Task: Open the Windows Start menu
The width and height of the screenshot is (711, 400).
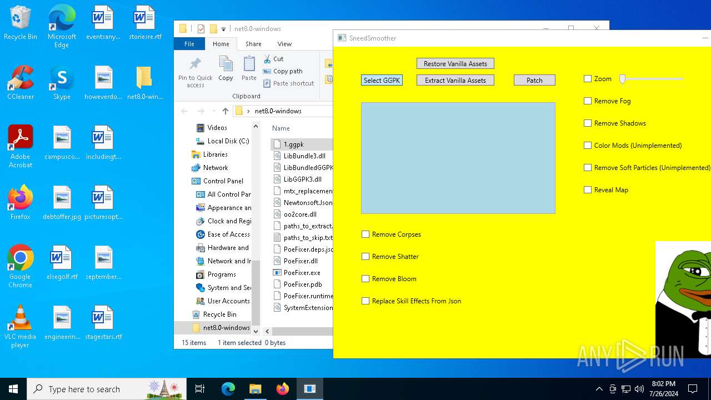Action: click(x=13, y=389)
